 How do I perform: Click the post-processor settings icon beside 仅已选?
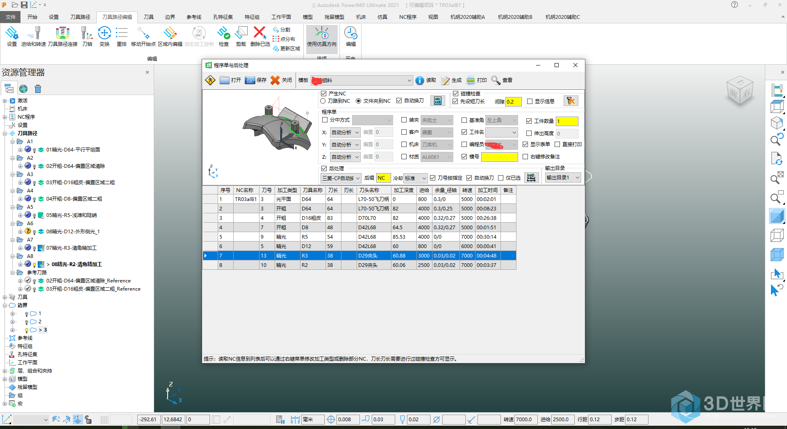pos(531,178)
